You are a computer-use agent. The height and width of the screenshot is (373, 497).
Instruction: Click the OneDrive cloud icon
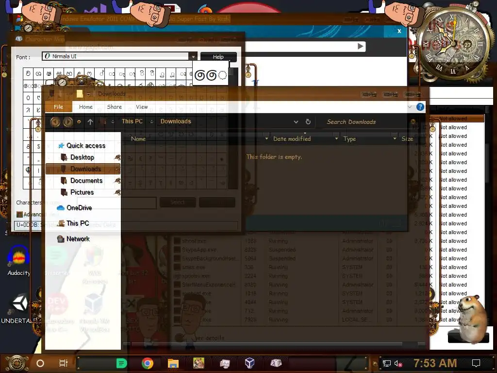(61, 208)
